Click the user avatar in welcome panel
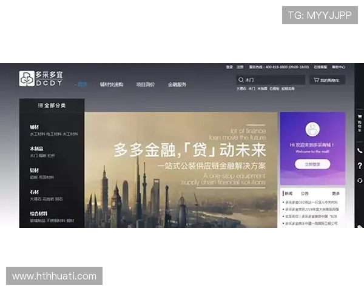The width and height of the screenshot is (364, 291). (312, 129)
